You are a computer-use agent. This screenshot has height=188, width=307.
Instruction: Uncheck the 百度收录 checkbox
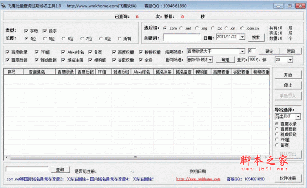point(8,52)
